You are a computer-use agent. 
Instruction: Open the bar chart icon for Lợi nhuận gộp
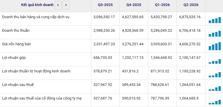point(215,61)
